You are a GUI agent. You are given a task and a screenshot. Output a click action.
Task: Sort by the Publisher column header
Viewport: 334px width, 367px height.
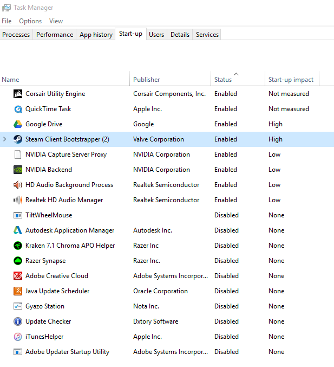coord(170,79)
